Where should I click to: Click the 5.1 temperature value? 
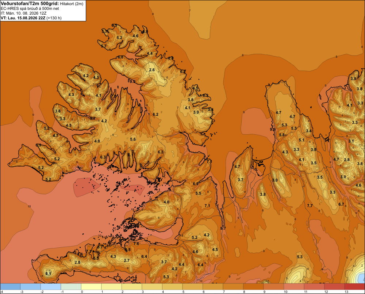pyautogui.click(x=301, y=140)
